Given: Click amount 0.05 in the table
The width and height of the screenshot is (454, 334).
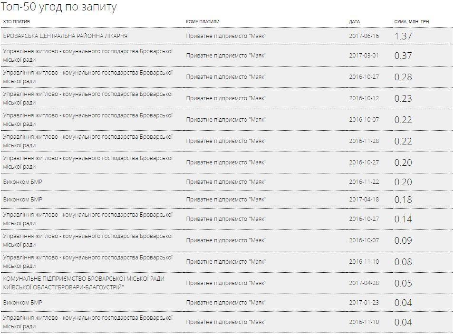Looking at the screenshot, I should 403,283.
